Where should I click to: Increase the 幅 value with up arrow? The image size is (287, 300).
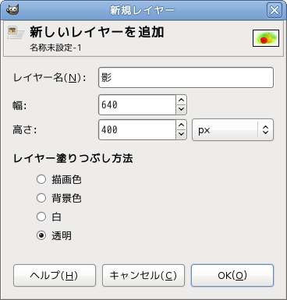[x=181, y=100]
